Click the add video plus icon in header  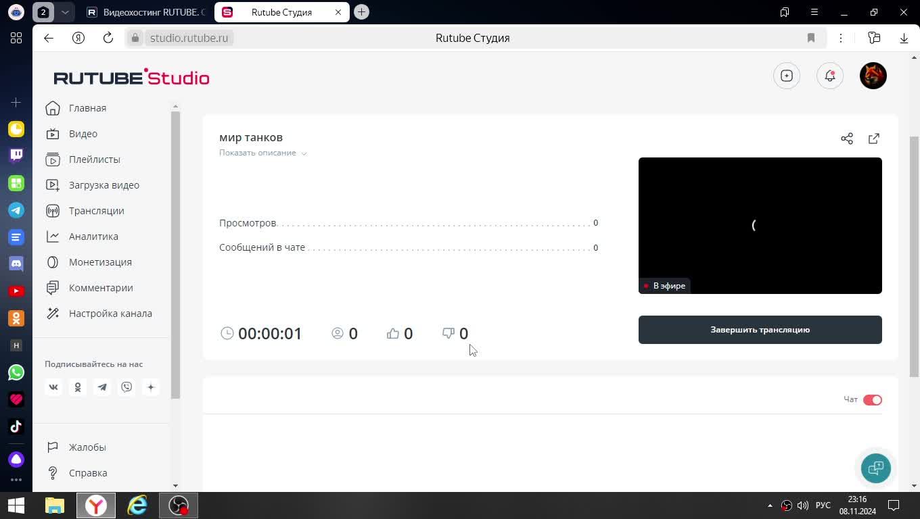pyautogui.click(x=787, y=76)
